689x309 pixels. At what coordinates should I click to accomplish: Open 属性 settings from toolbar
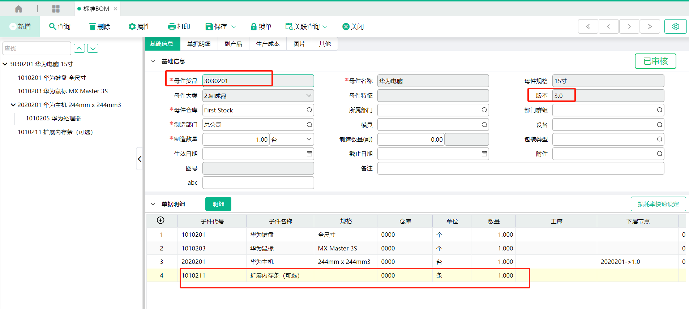click(x=140, y=26)
